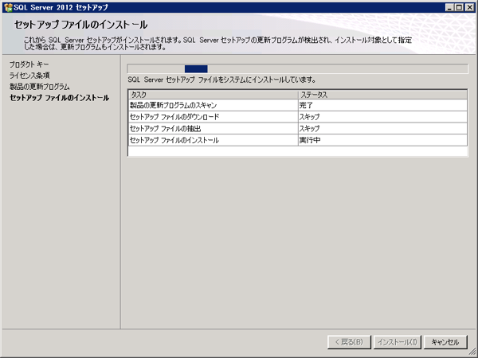478x358 pixels.
Task: Click the window resize grip corner
Action: coord(472,352)
